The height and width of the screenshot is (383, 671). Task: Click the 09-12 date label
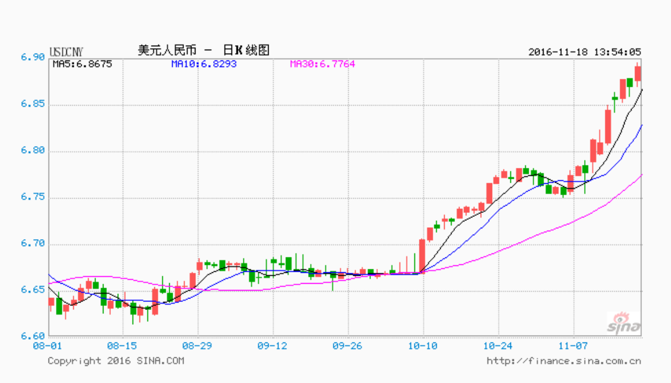(x=272, y=346)
